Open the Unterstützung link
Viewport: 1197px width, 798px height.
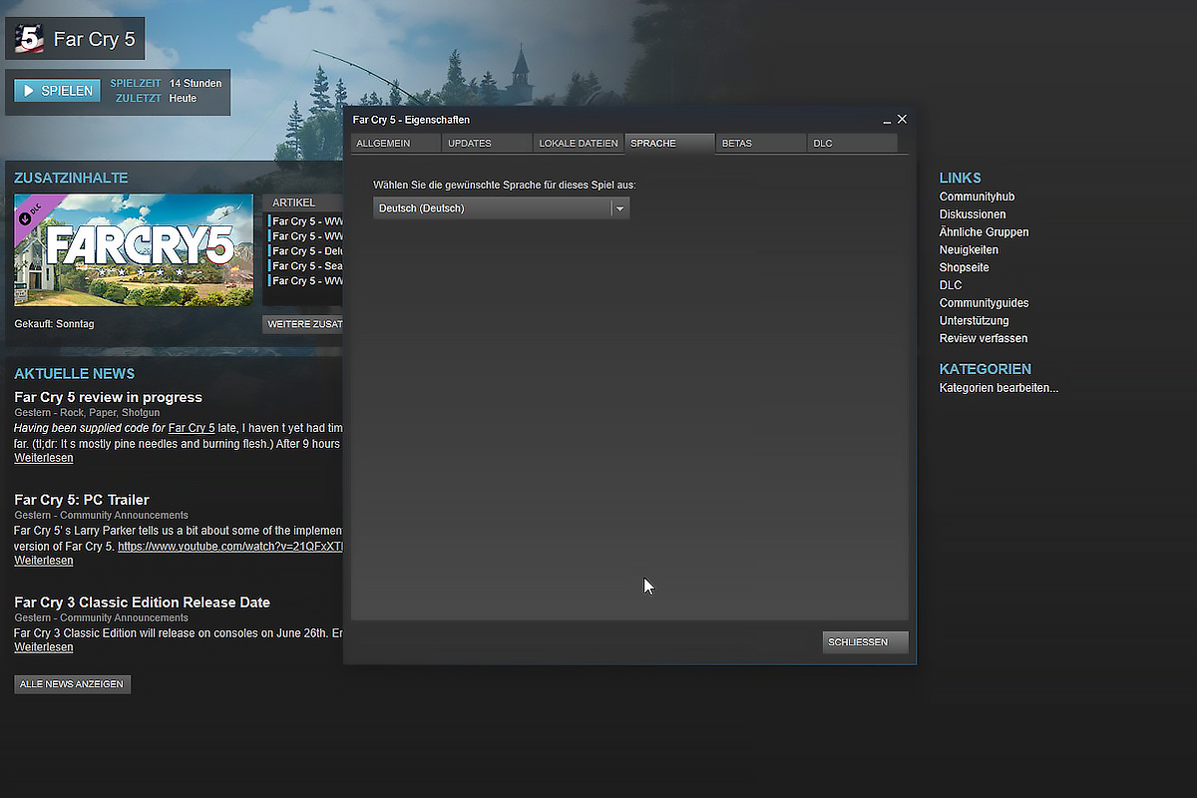point(974,321)
